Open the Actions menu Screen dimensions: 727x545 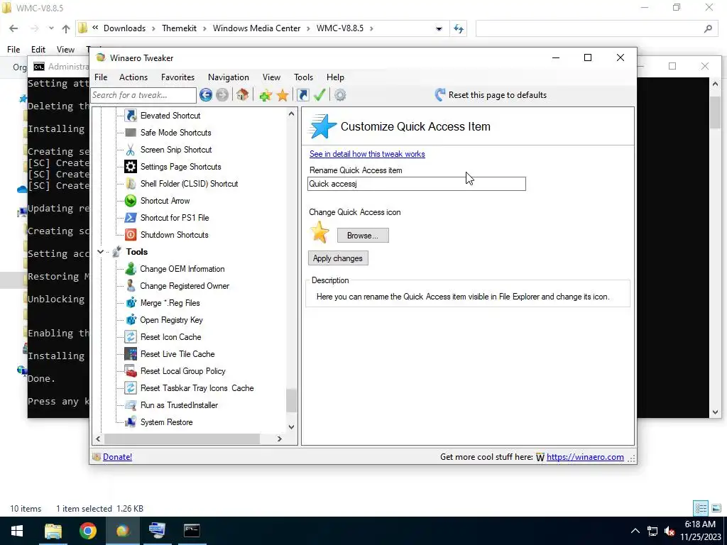click(x=133, y=77)
